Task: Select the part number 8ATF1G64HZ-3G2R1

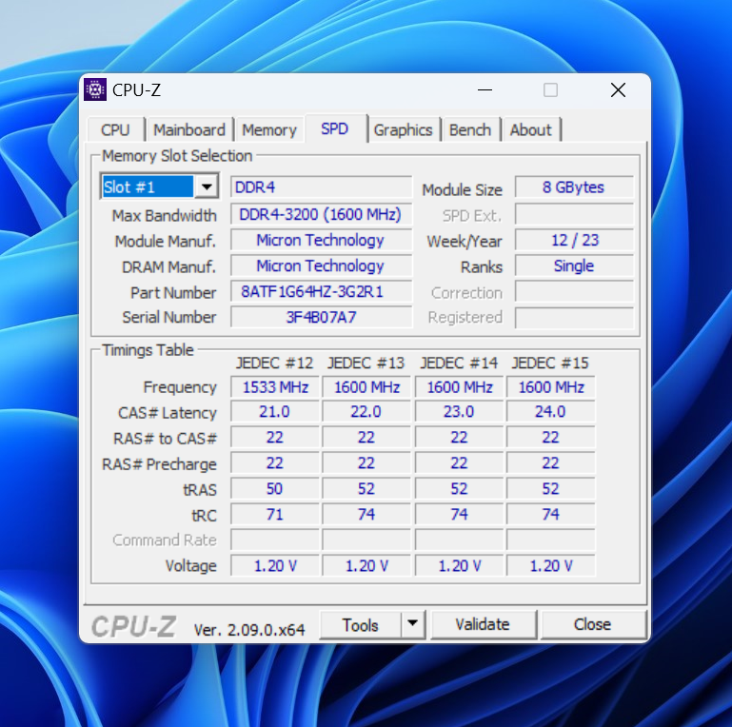Action: (321, 291)
